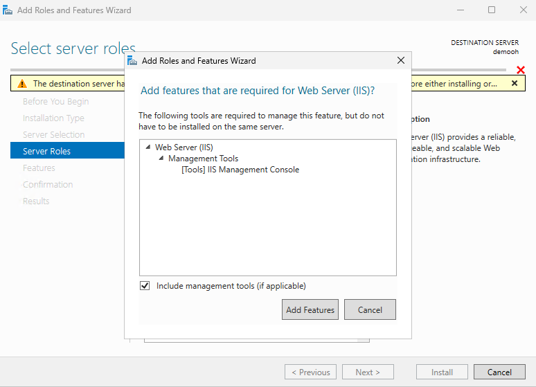Close the main wizard window

[x=524, y=10]
